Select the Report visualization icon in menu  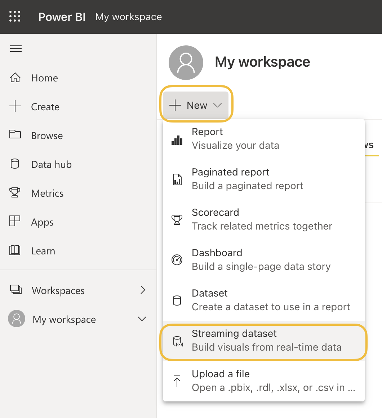point(177,141)
